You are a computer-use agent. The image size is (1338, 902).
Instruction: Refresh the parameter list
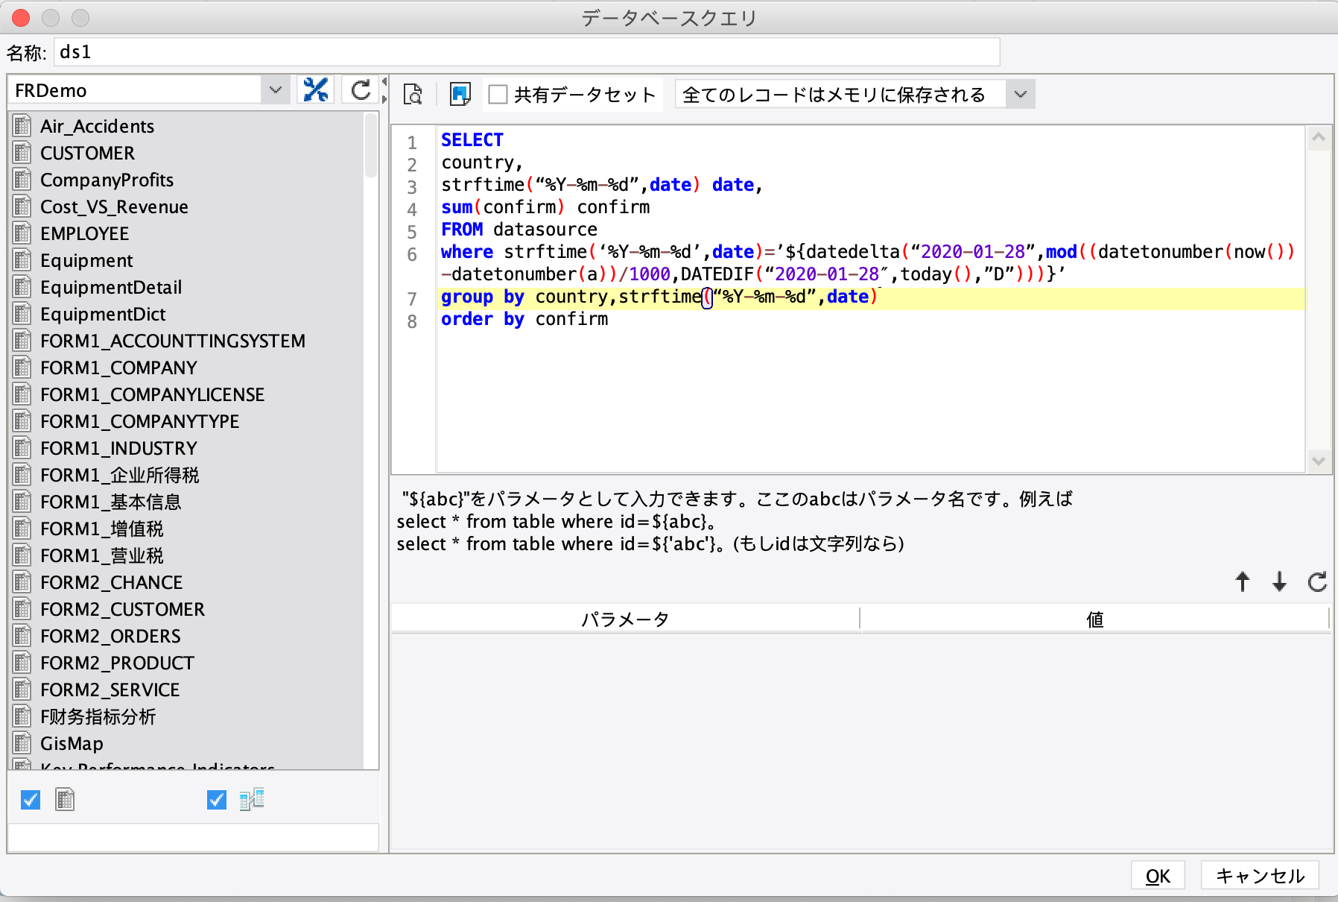tap(1317, 581)
